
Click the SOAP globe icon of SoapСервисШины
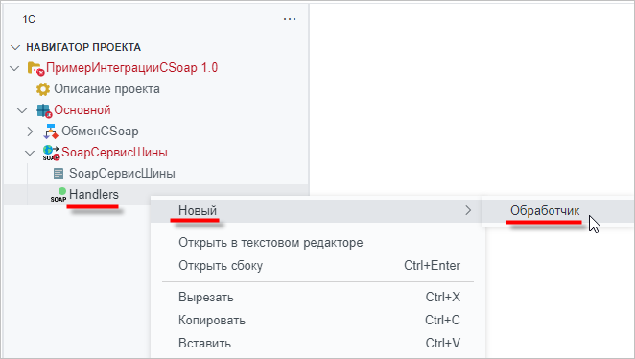coord(51,153)
